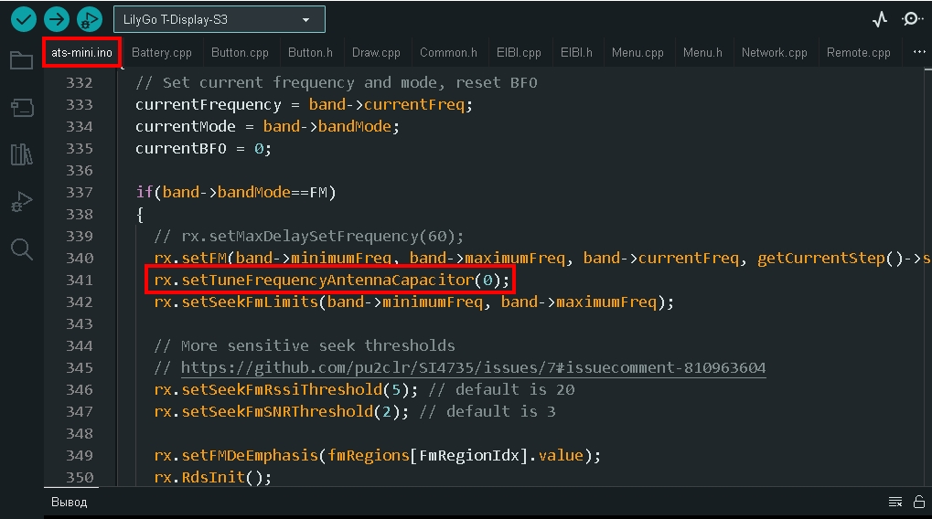Open the Boards Manager sidebar

(x=21, y=109)
